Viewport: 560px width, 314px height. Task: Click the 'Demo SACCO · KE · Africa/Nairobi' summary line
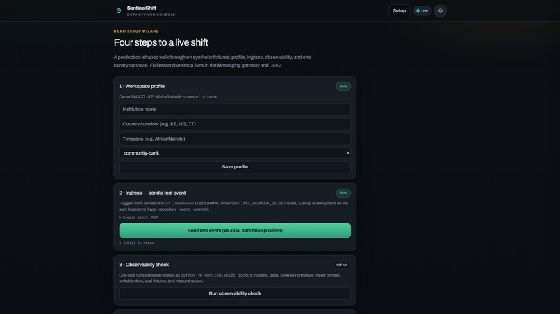coord(168,96)
